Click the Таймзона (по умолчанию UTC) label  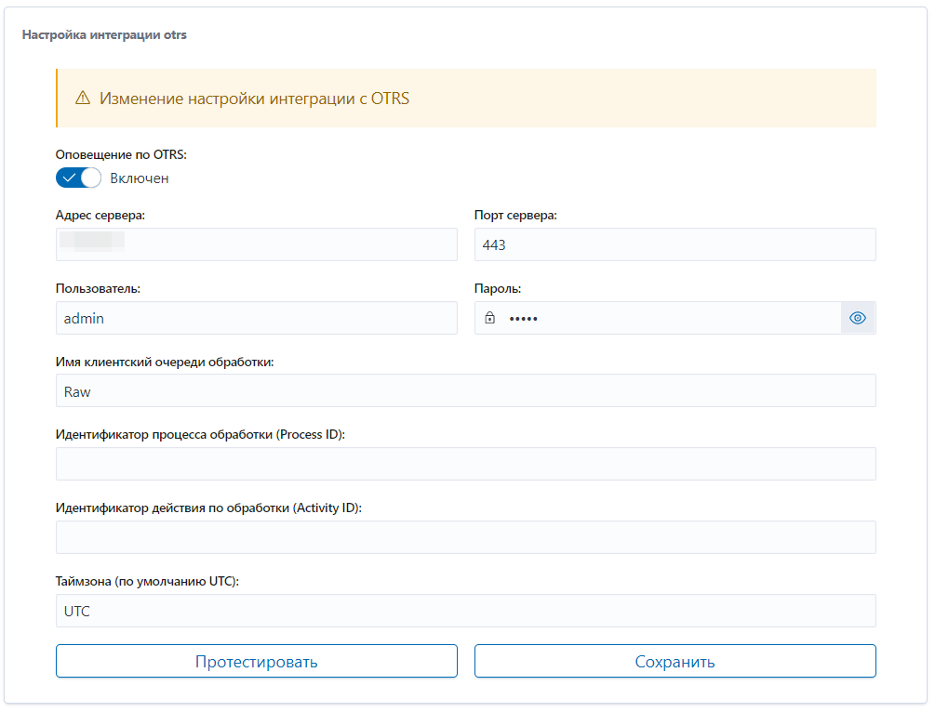[x=147, y=581]
